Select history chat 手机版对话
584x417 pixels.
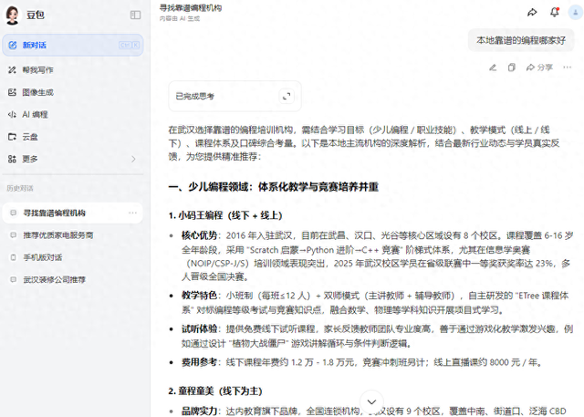[73, 257]
